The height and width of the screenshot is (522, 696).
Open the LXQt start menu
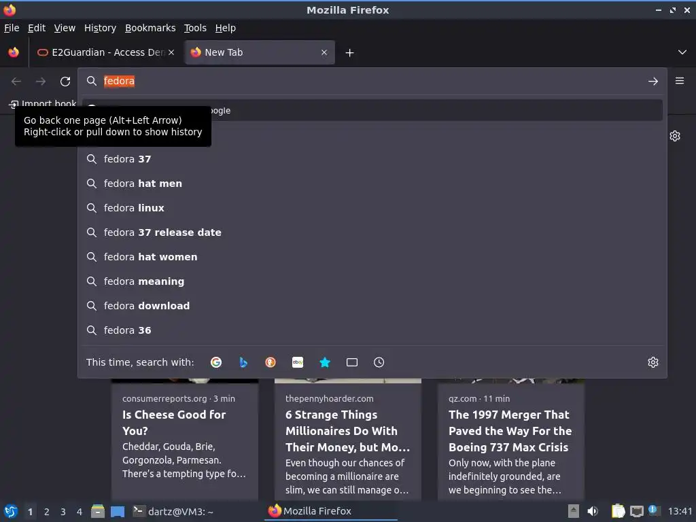point(11,512)
